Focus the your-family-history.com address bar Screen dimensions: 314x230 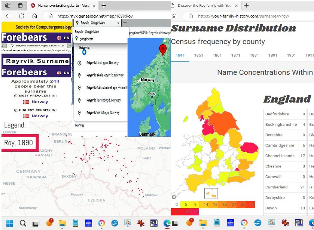click(x=248, y=16)
